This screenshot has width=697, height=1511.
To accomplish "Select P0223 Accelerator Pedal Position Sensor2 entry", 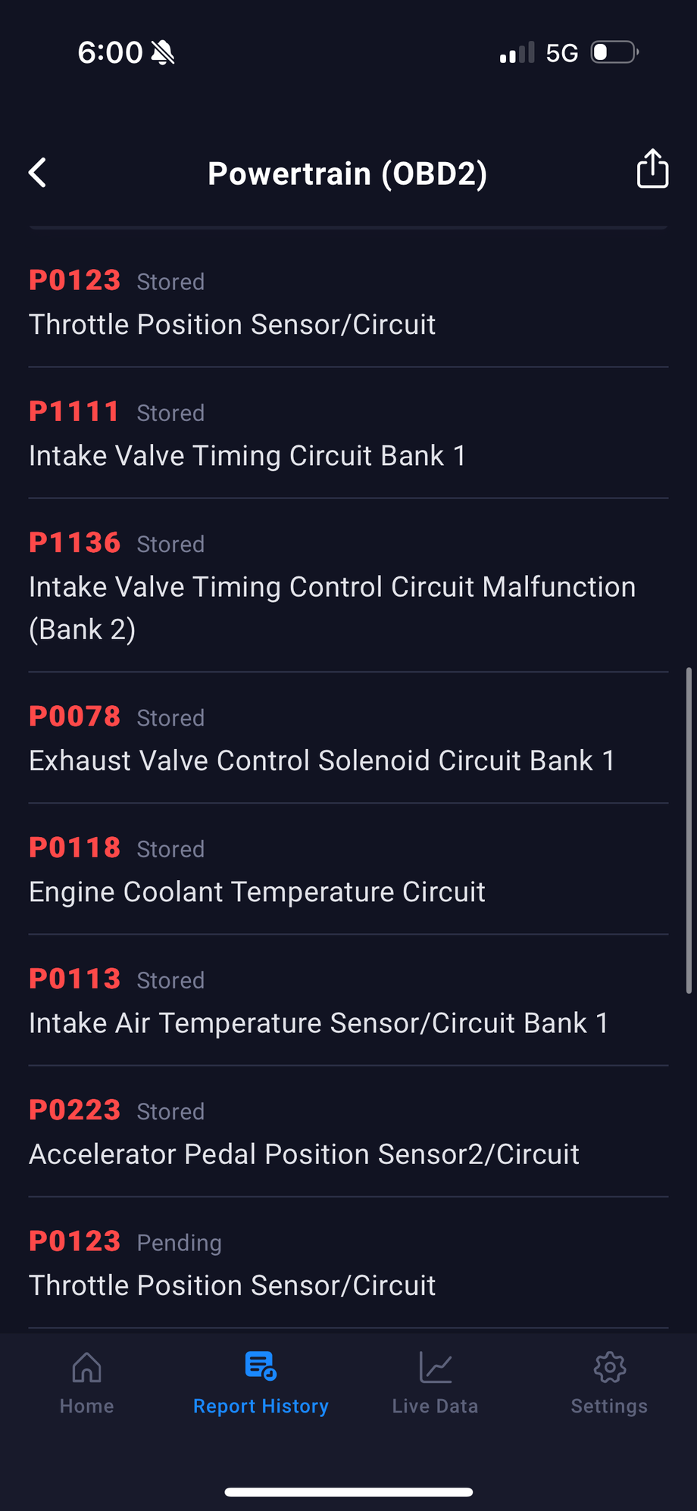I will [x=348, y=1131].
